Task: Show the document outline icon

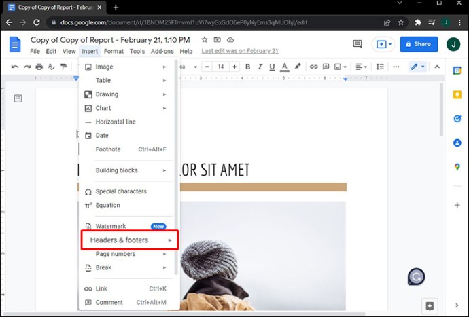Action: [18, 98]
